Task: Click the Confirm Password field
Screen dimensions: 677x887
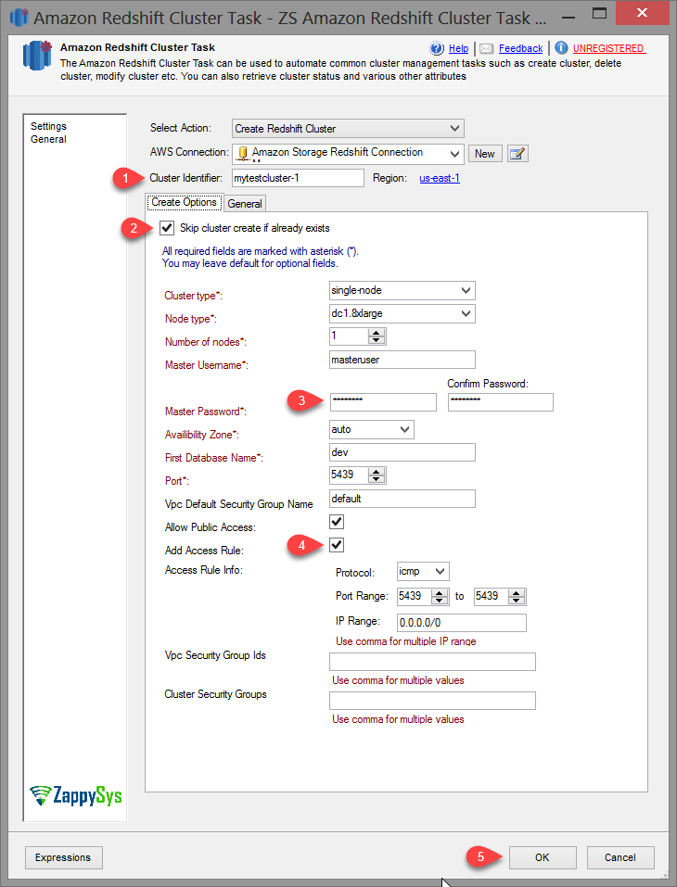Action: pos(501,402)
